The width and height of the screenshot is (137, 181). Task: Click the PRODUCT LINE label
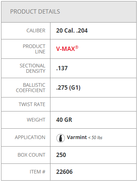point(34,49)
